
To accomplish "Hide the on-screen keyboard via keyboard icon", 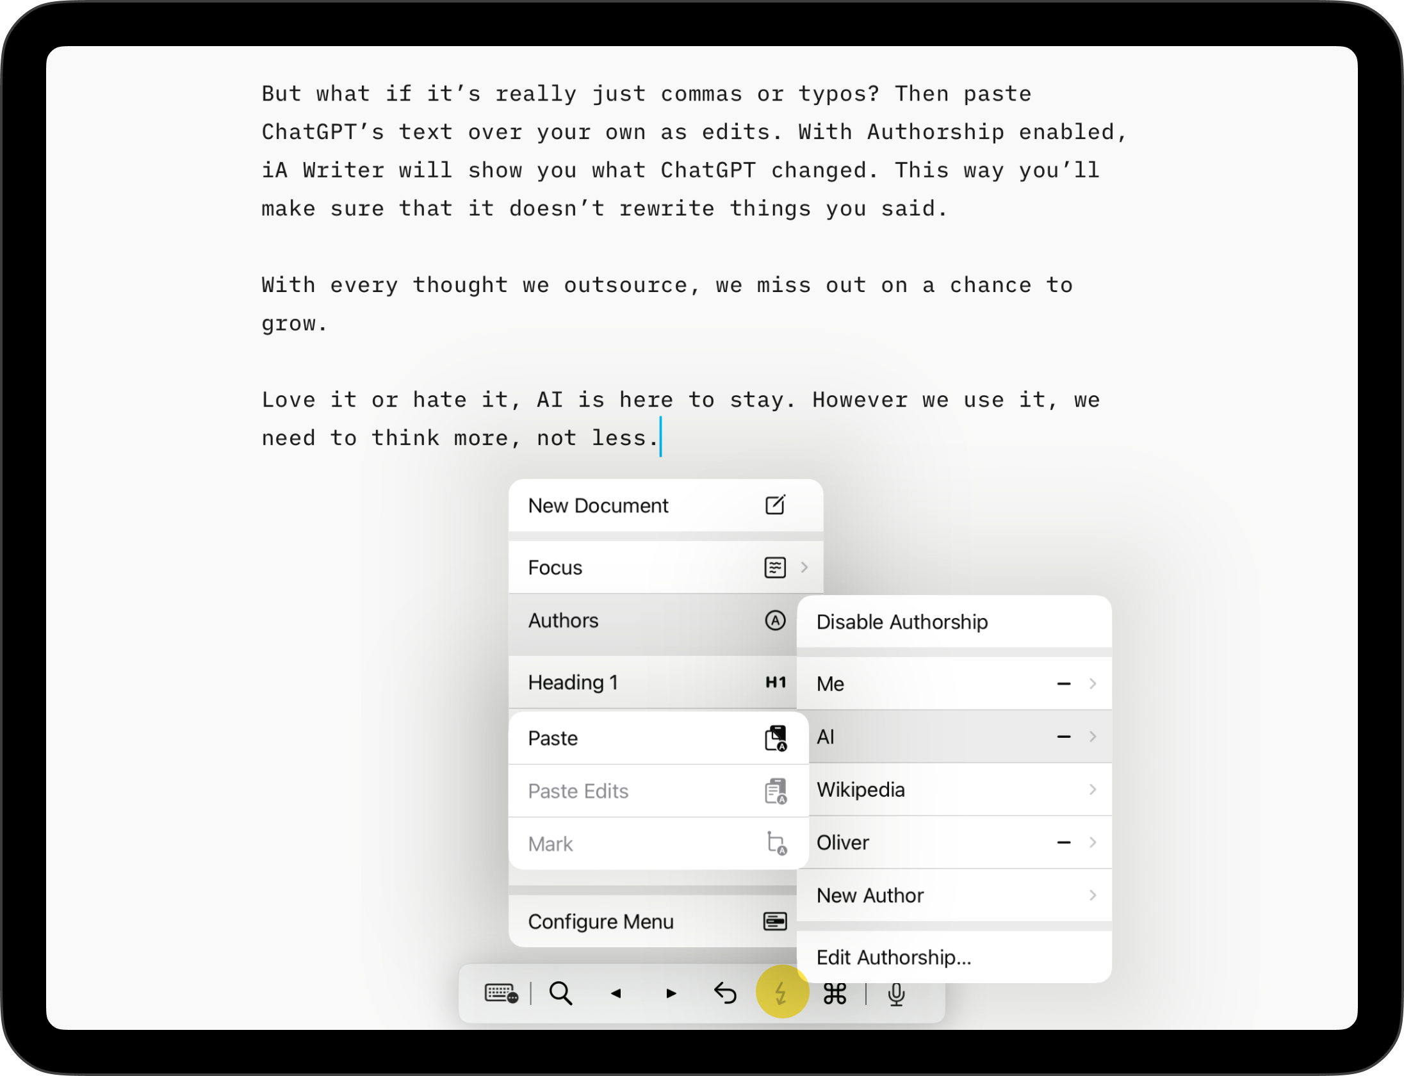I will pos(500,993).
